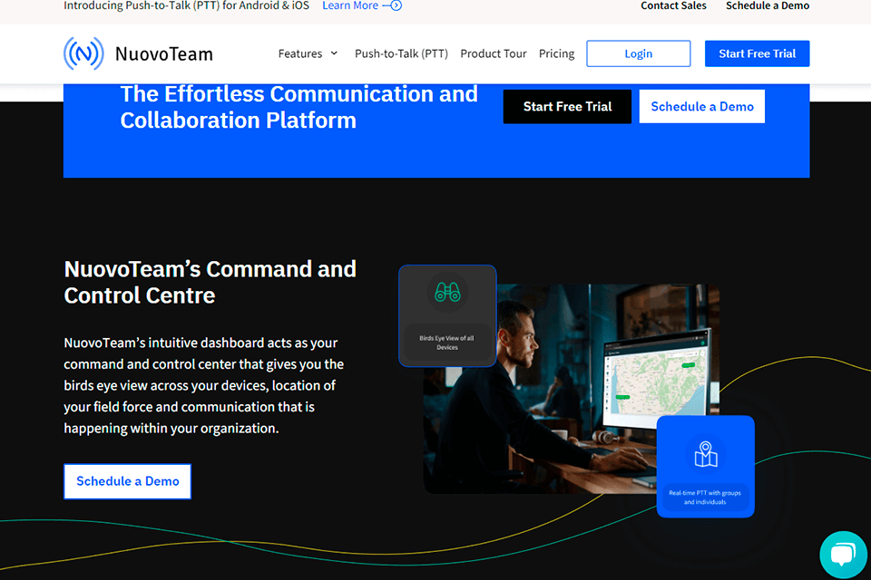The image size is (871, 580).
Task: Click the Login button
Action: pos(638,53)
